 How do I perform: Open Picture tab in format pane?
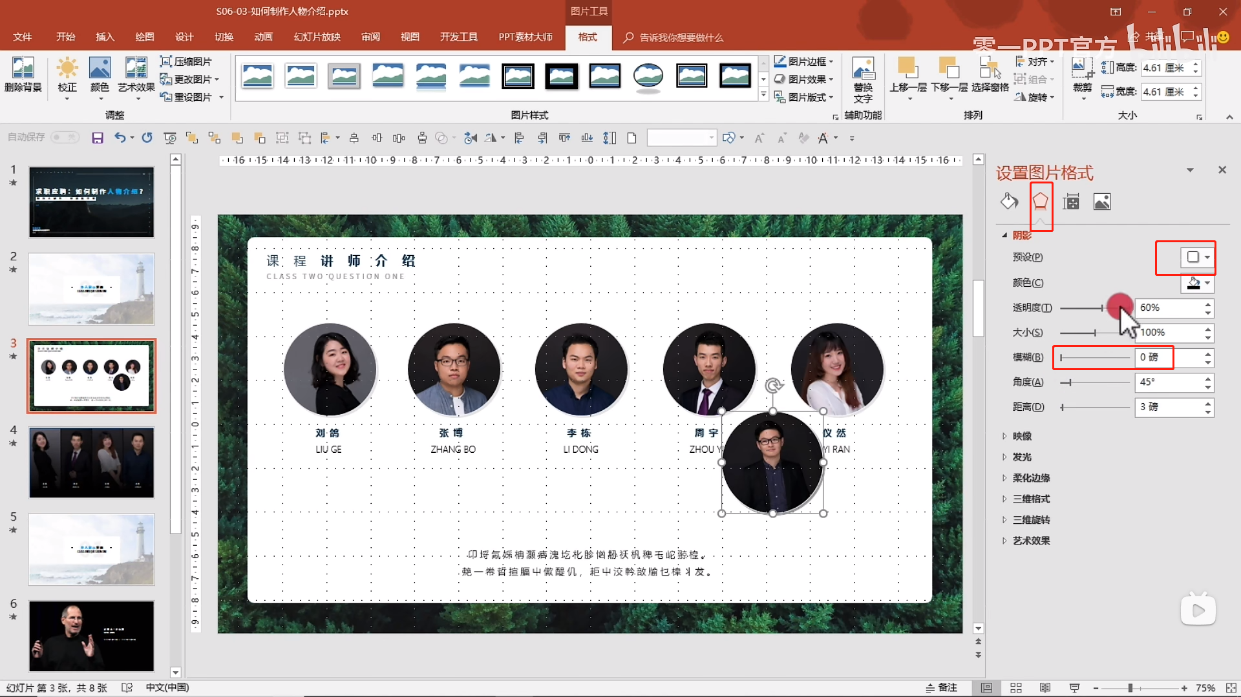[1102, 202]
